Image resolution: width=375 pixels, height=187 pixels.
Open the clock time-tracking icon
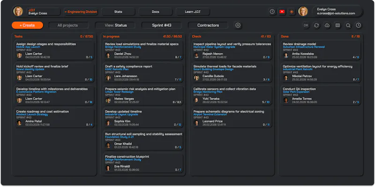pyautogui.click(x=358, y=25)
